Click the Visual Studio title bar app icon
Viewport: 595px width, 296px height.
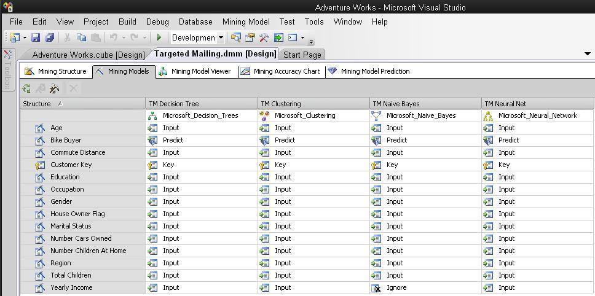[x=8, y=6]
